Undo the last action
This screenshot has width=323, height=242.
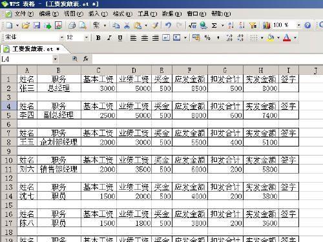point(168,25)
